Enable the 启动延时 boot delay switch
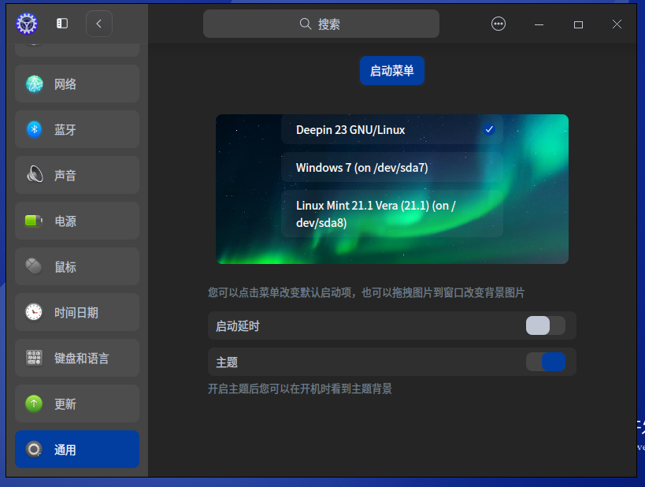Image resolution: width=645 pixels, height=487 pixels. tap(547, 325)
